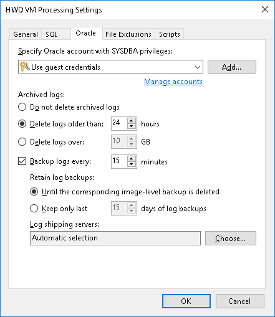
Task: Go to the Scripts tab
Action: pos(170,34)
